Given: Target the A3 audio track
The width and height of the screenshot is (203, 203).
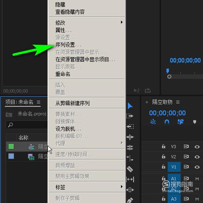Looking at the screenshot, I should tap(174, 199).
